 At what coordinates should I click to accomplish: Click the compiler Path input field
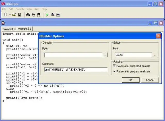click(x=73, y=55)
